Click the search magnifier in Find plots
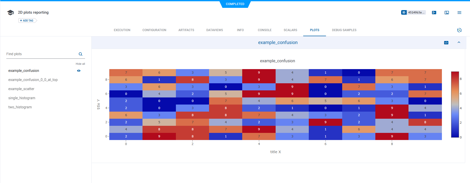The height and width of the screenshot is (183, 470). [x=80, y=54]
